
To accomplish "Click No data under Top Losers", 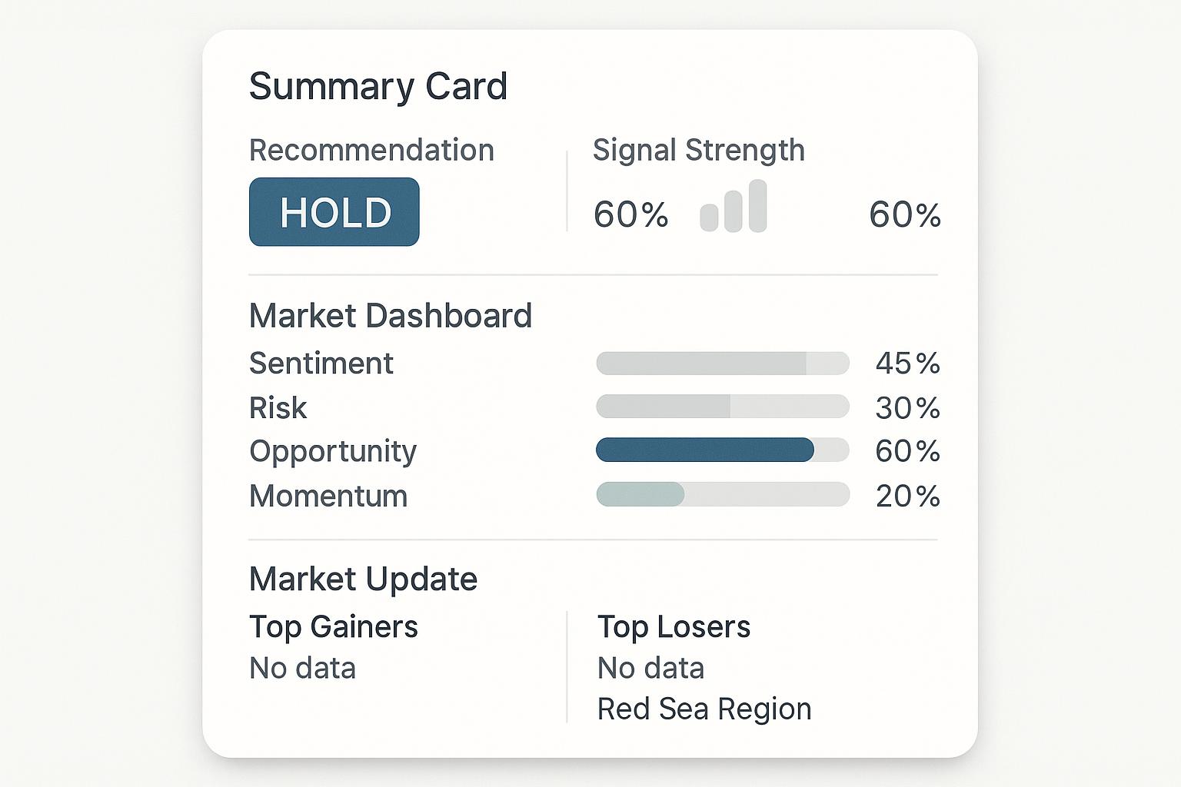I will point(651,668).
